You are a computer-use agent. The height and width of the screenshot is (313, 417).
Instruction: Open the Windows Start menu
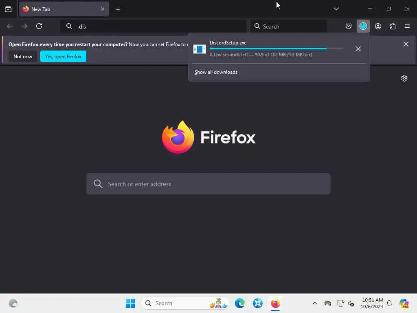coord(130,303)
